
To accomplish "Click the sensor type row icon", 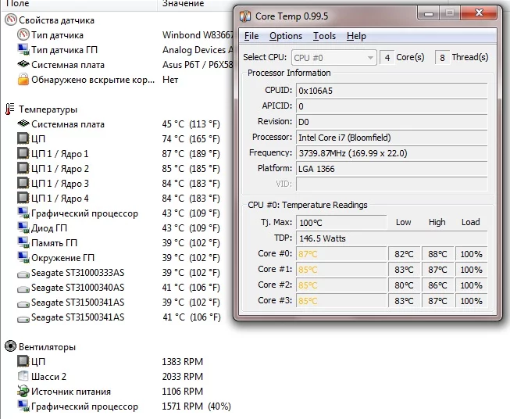I will pos(23,35).
